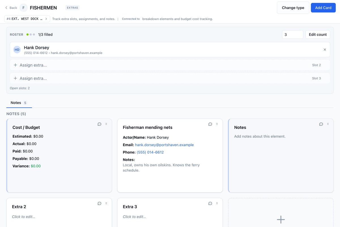
Task: Click the Estimated $0.00 line
Action: (x=28, y=136)
